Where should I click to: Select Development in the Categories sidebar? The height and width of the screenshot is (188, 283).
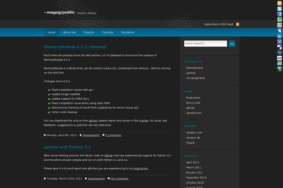point(194,68)
